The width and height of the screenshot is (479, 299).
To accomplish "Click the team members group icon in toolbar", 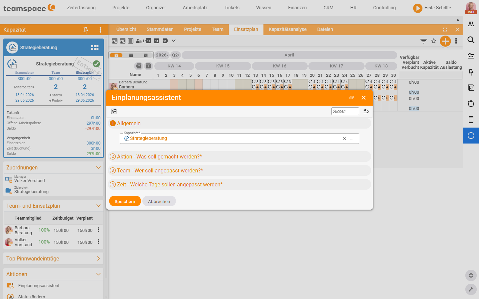I will coord(139,41).
